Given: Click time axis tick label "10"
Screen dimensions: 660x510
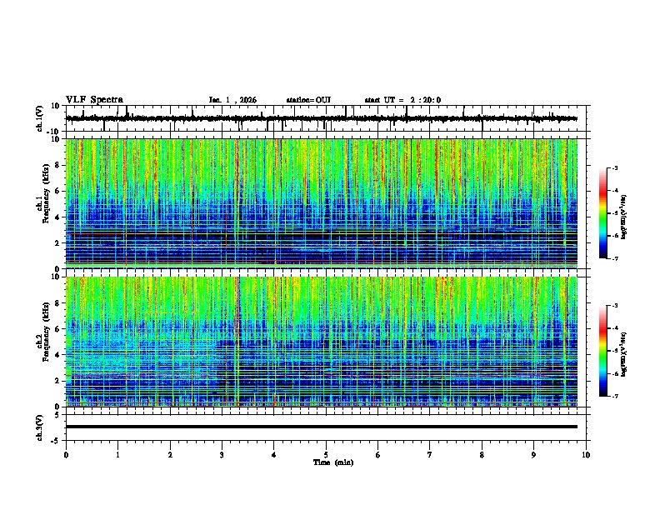Looking at the screenshot, I should pyautogui.click(x=586, y=455).
